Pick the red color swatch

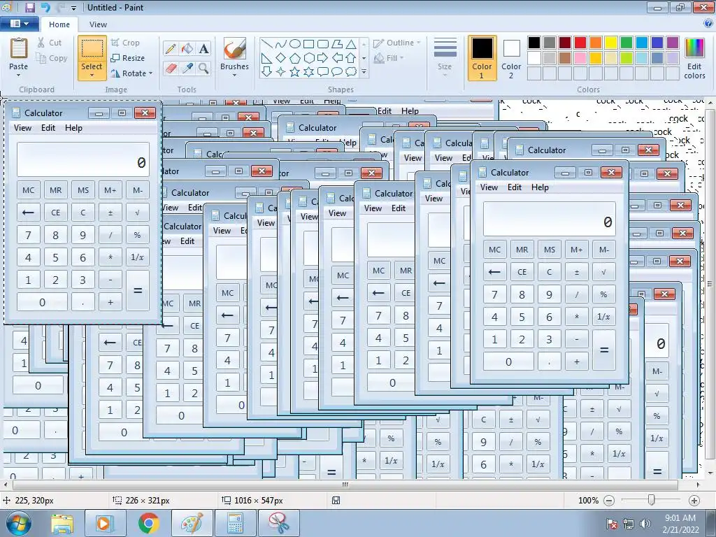580,43
